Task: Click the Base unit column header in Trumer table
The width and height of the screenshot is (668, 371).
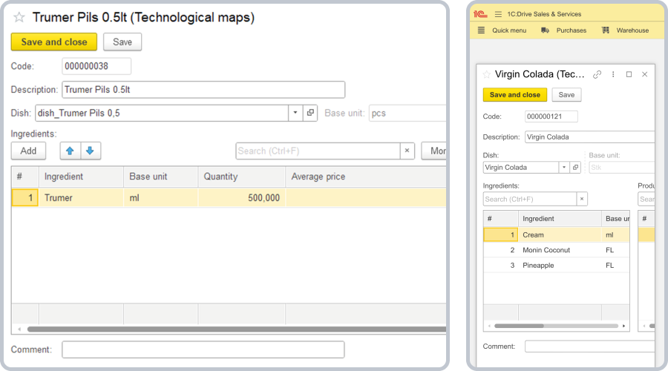Action: [x=160, y=177]
